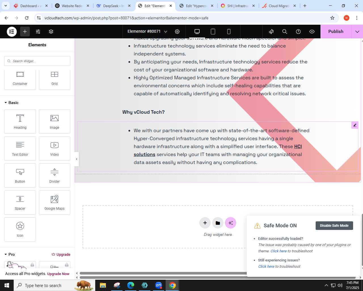The height and width of the screenshot is (291, 363).
Task: Open Microsoft Edge from taskbar
Action: pos(130,285)
